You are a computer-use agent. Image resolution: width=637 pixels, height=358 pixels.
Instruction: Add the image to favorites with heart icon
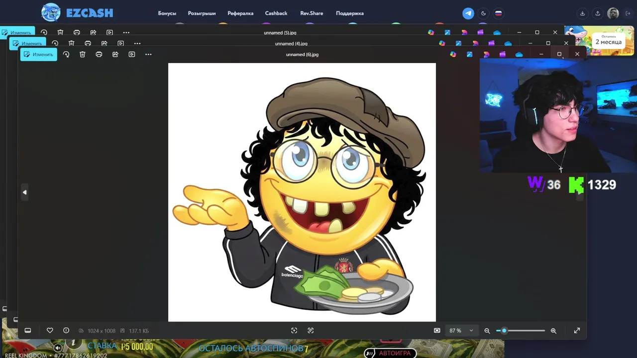pyautogui.click(x=50, y=331)
